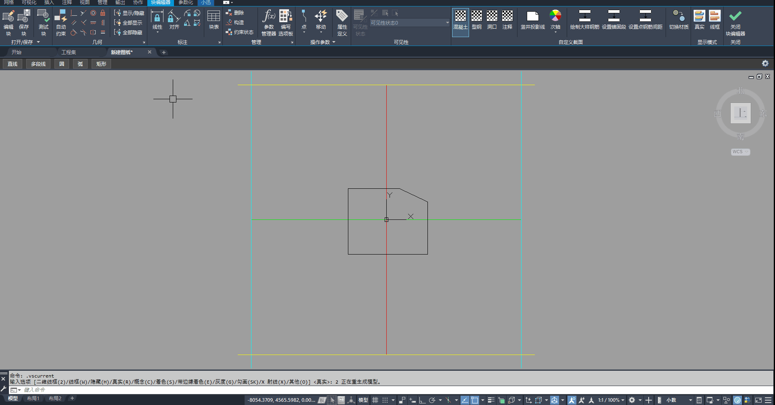
Task: Switch to the 参数化 ribbon tab
Action: pyautogui.click(x=186, y=2)
